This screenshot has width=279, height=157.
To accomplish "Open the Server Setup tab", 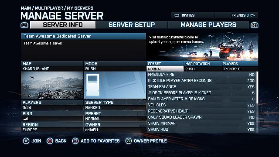I will tap(132, 25).
